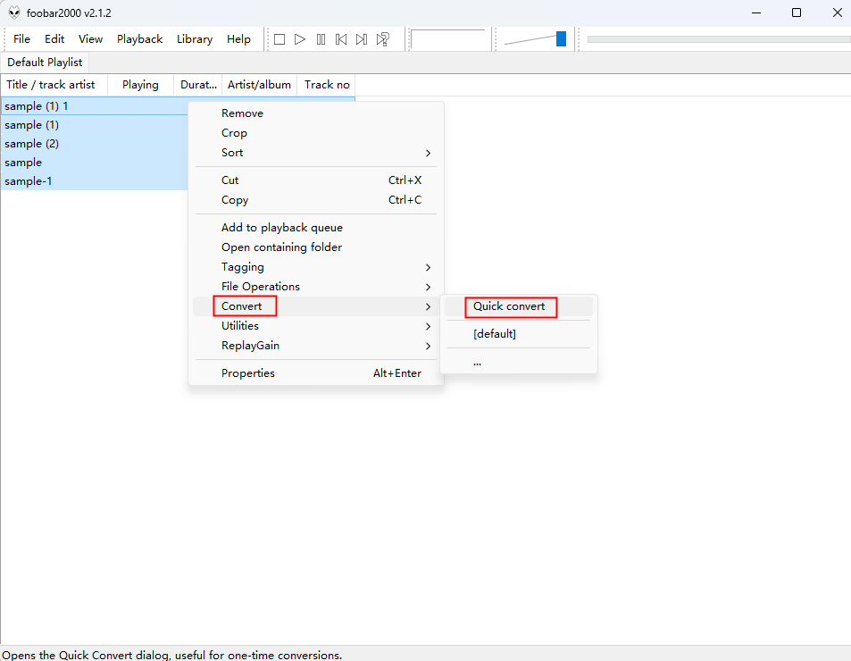Viewport: 851px width, 661px height.
Task: Open the Convert submenu
Action: 316,306
